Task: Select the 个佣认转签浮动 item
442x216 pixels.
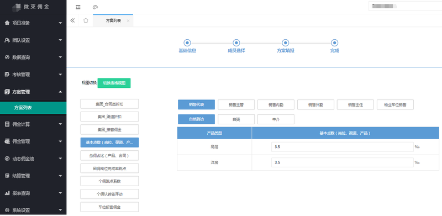Action: pos(109,194)
